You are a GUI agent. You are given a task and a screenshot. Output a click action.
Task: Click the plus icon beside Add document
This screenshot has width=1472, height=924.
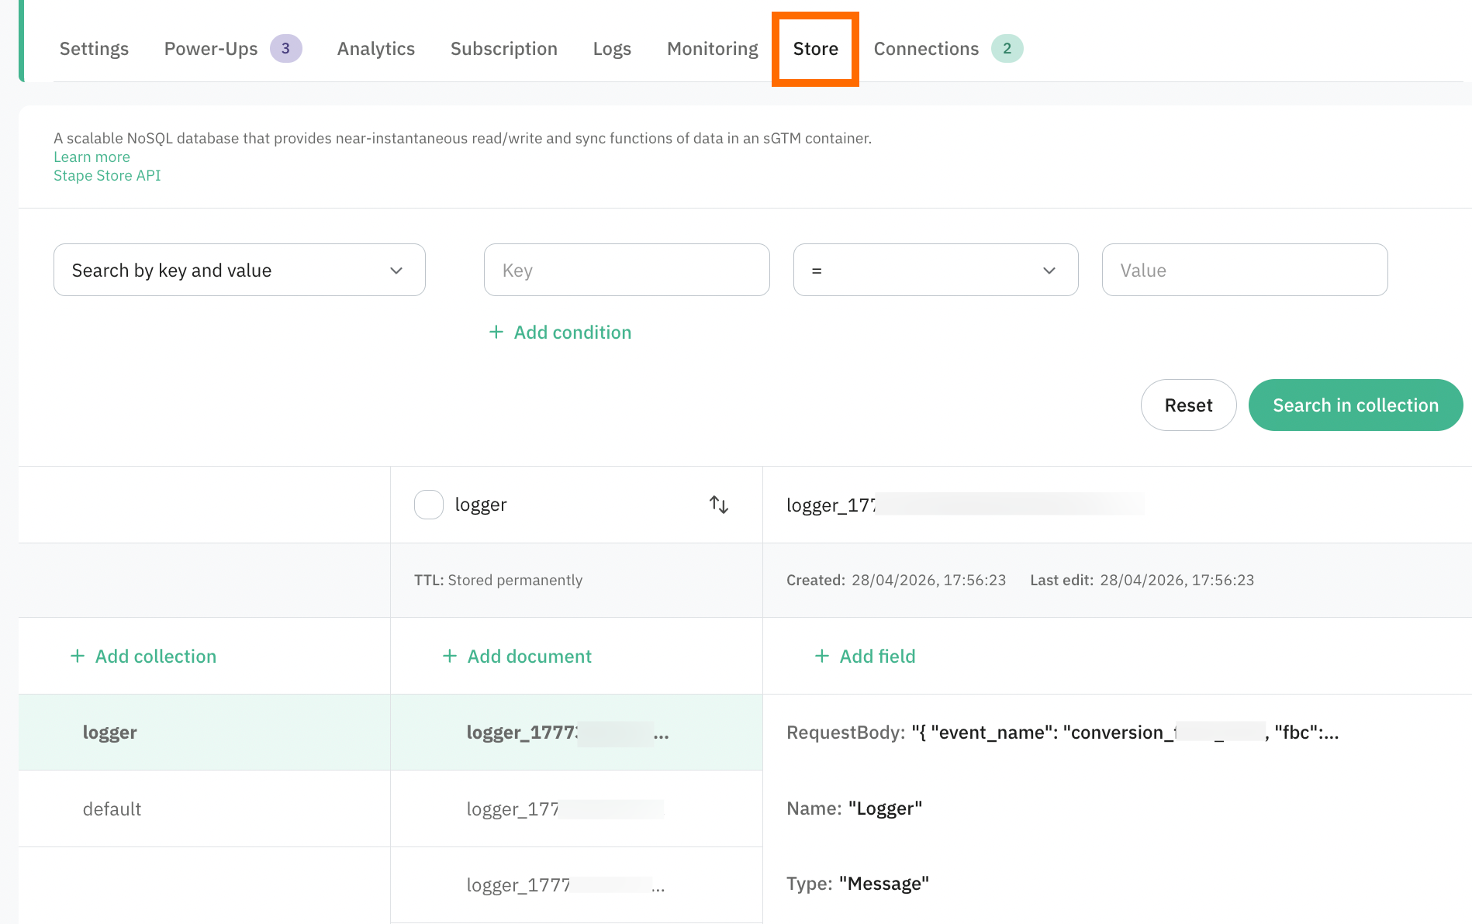(x=450, y=656)
